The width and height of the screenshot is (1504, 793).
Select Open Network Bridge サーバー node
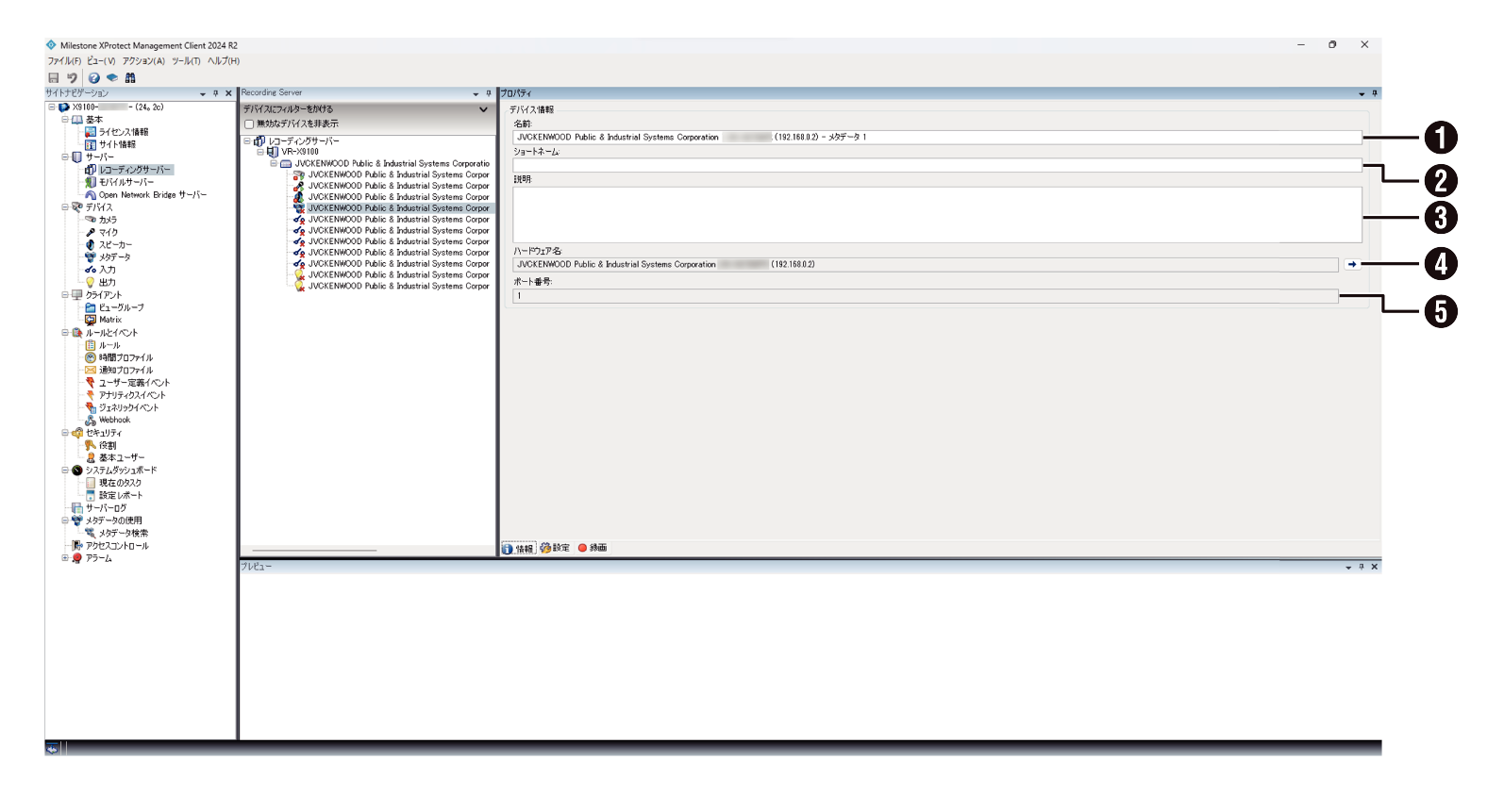153,194
